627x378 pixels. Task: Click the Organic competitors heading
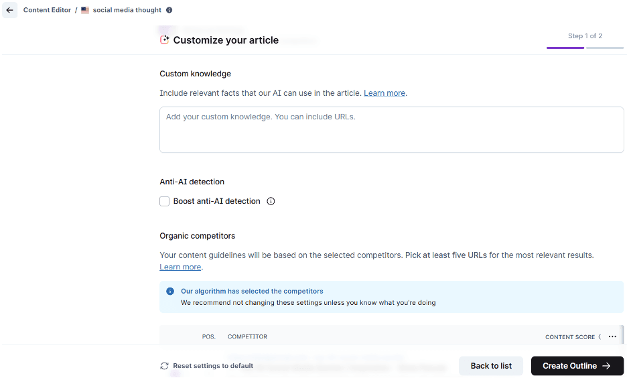pyautogui.click(x=197, y=236)
